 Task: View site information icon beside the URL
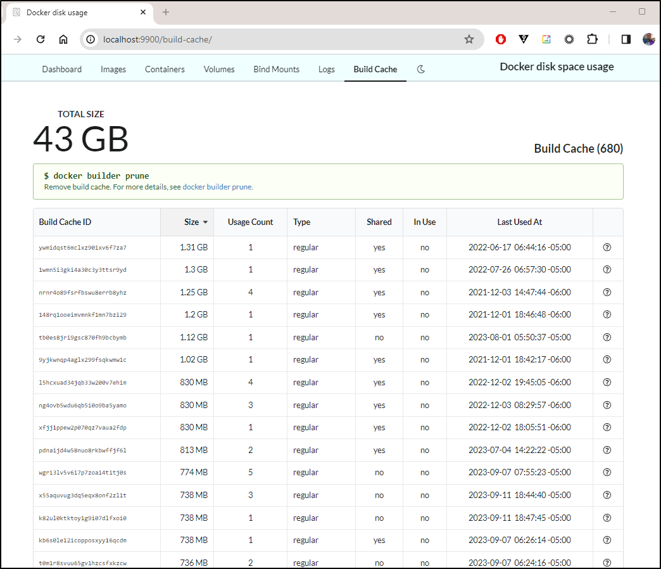click(91, 39)
